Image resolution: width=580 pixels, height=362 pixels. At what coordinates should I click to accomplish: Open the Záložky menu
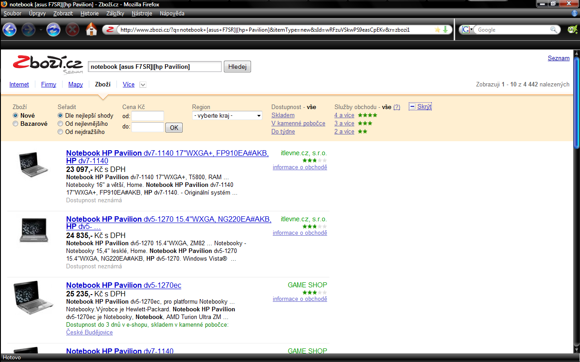pos(115,14)
